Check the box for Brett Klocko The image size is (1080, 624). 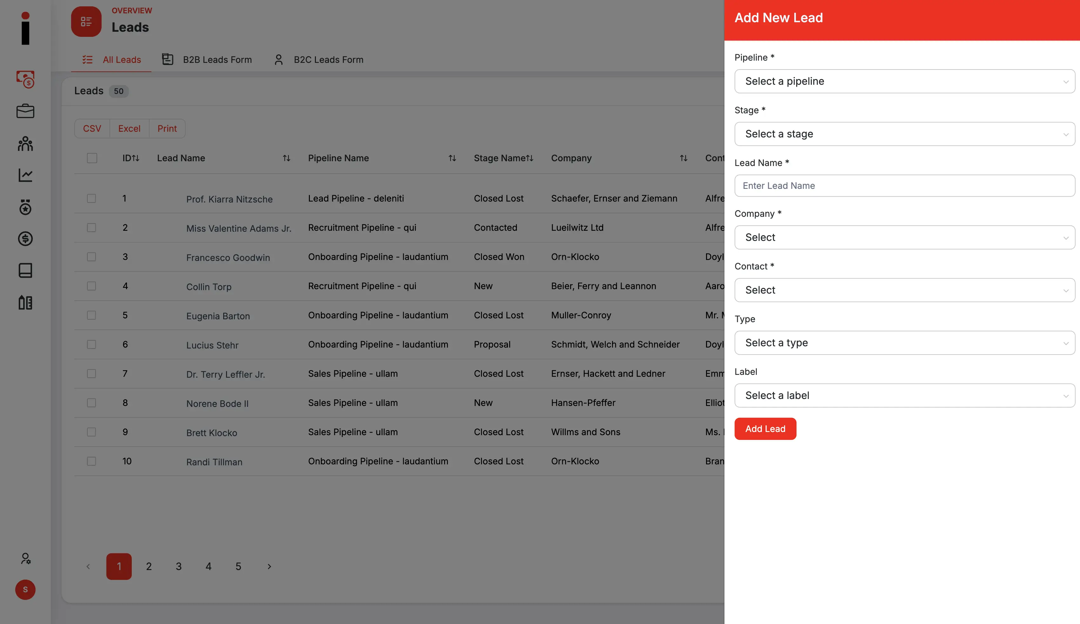(x=91, y=432)
